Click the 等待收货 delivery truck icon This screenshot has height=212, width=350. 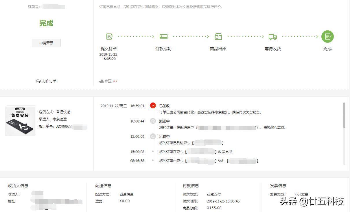[272, 36]
